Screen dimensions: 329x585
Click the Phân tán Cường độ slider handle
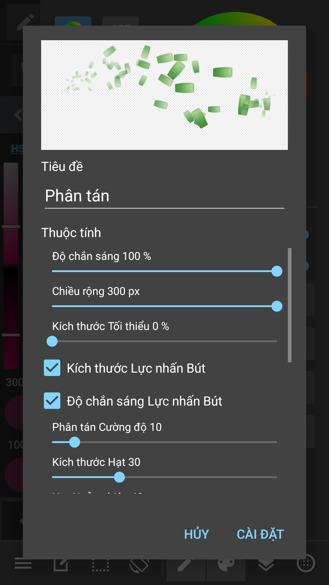[x=75, y=442]
